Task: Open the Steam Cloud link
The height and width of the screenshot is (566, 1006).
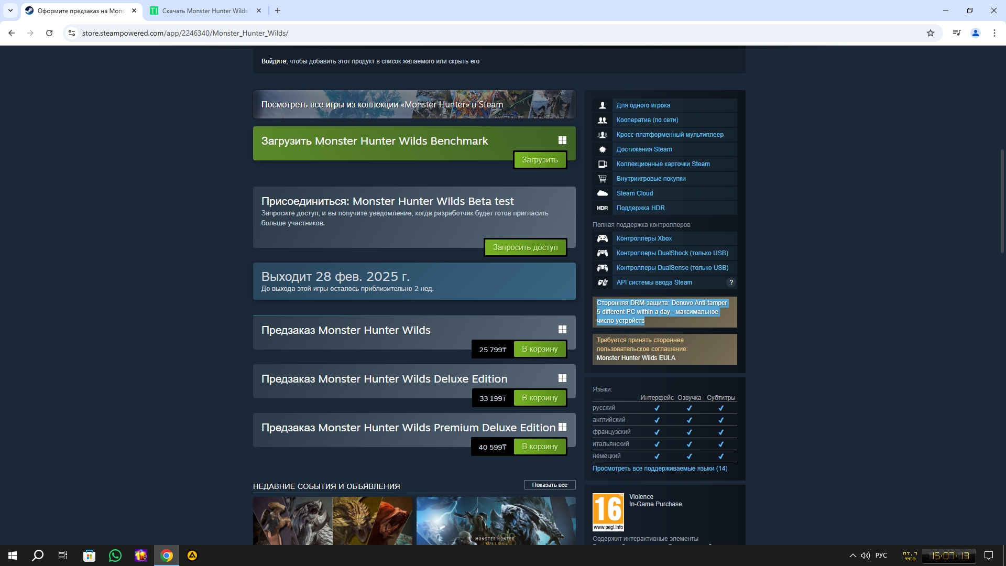Action: pos(635,193)
